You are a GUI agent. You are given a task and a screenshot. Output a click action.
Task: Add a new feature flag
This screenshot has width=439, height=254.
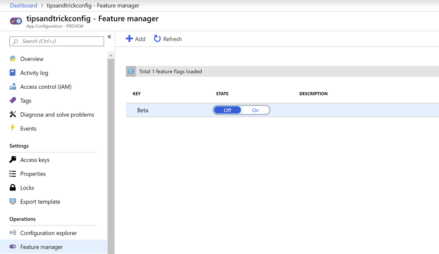click(135, 39)
